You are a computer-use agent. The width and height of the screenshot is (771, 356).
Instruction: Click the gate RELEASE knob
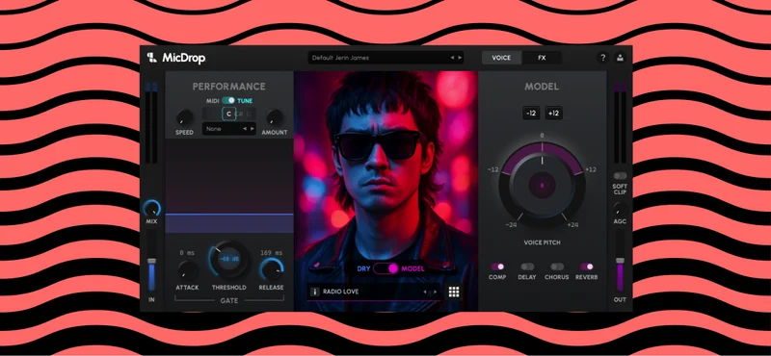(x=272, y=269)
